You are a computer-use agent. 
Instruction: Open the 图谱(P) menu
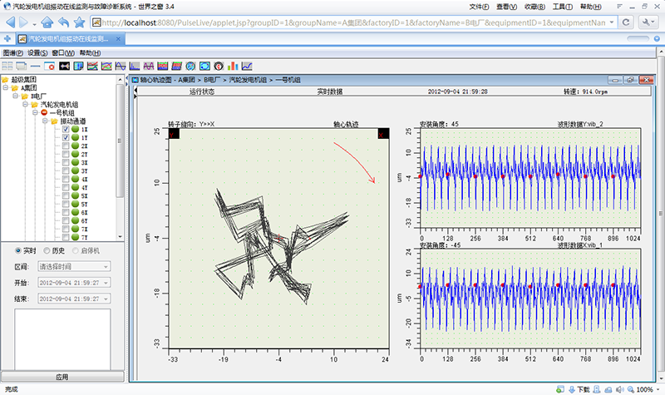13,53
